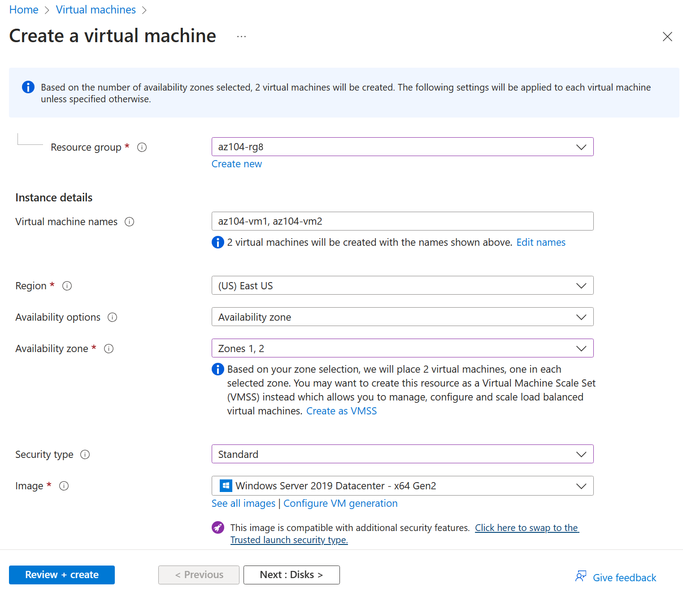Image resolution: width=683 pixels, height=592 pixels.
Task: Open the Virtual machines breadcrumb
Action: [x=96, y=9]
